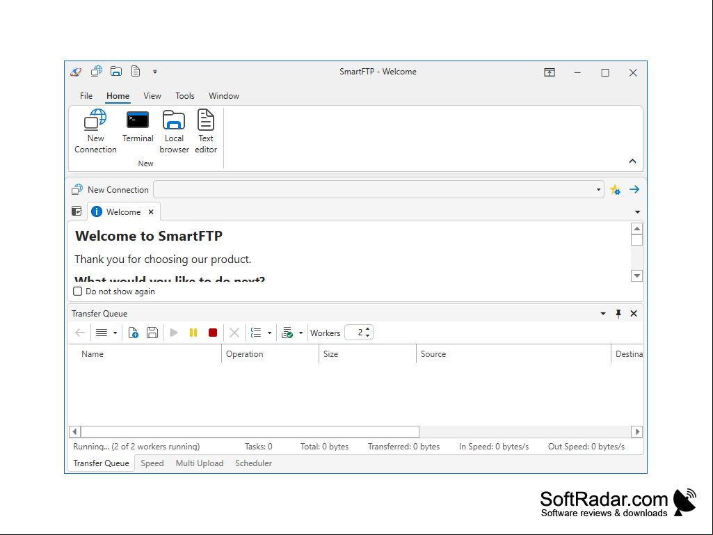The image size is (713, 535).
Task: Open the Tools ribbon tab
Action: pos(184,96)
